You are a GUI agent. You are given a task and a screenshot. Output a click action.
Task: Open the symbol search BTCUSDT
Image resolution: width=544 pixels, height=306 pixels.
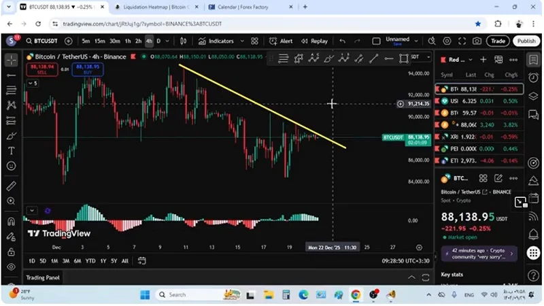(x=41, y=41)
